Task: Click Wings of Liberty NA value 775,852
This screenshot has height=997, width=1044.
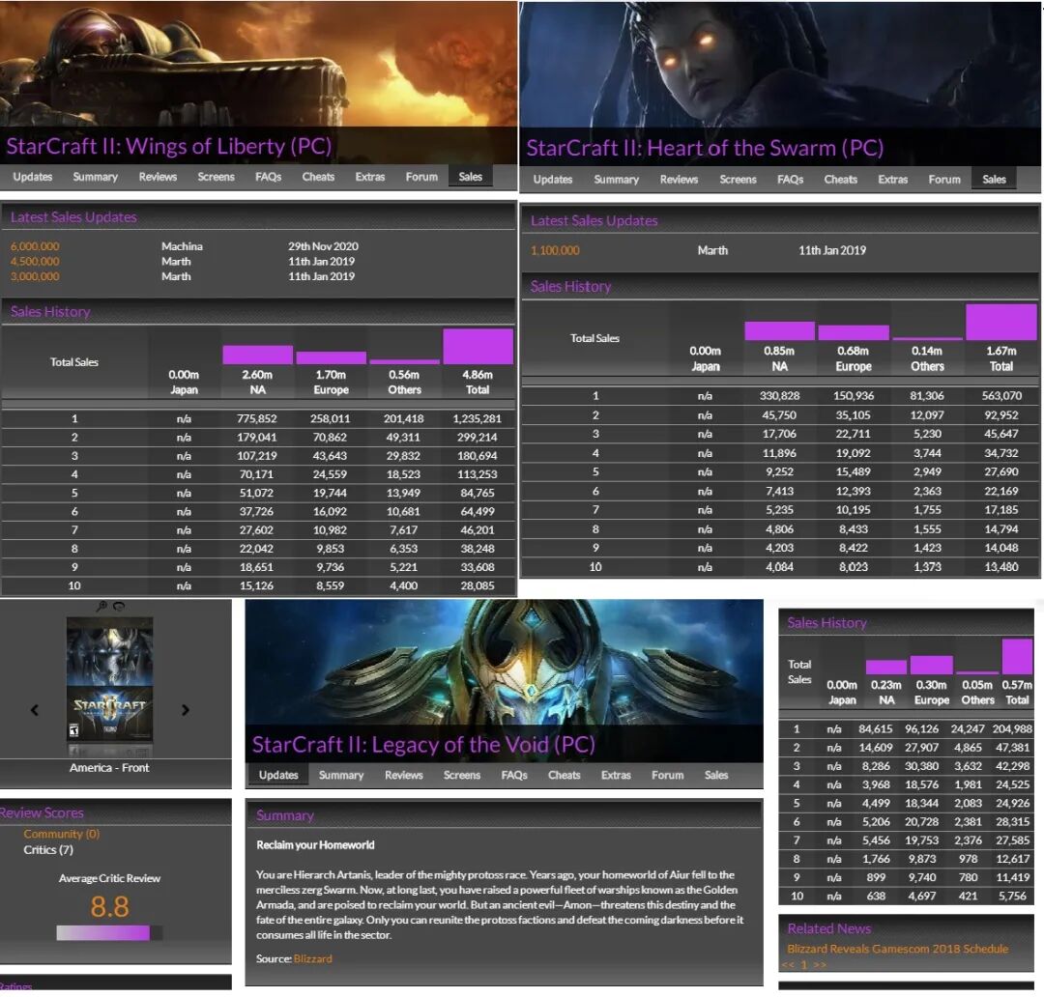Action: [x=257, y=418]
